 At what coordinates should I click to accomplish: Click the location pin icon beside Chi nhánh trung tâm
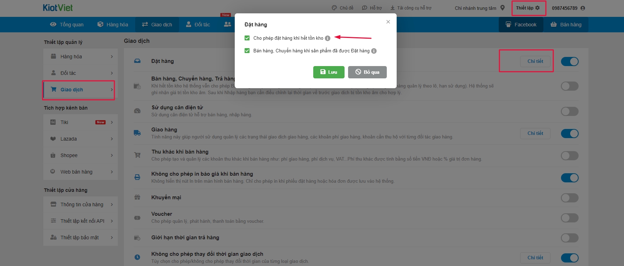coord(503,8)
